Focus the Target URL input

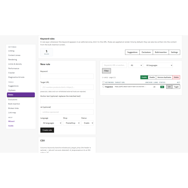[67, 87]
